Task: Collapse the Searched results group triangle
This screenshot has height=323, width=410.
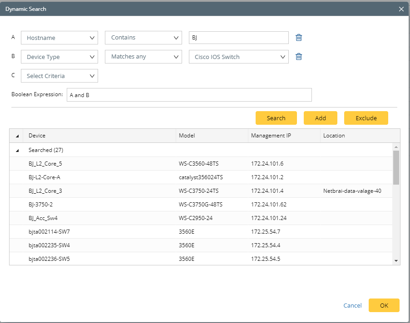Action: (16, 150)
